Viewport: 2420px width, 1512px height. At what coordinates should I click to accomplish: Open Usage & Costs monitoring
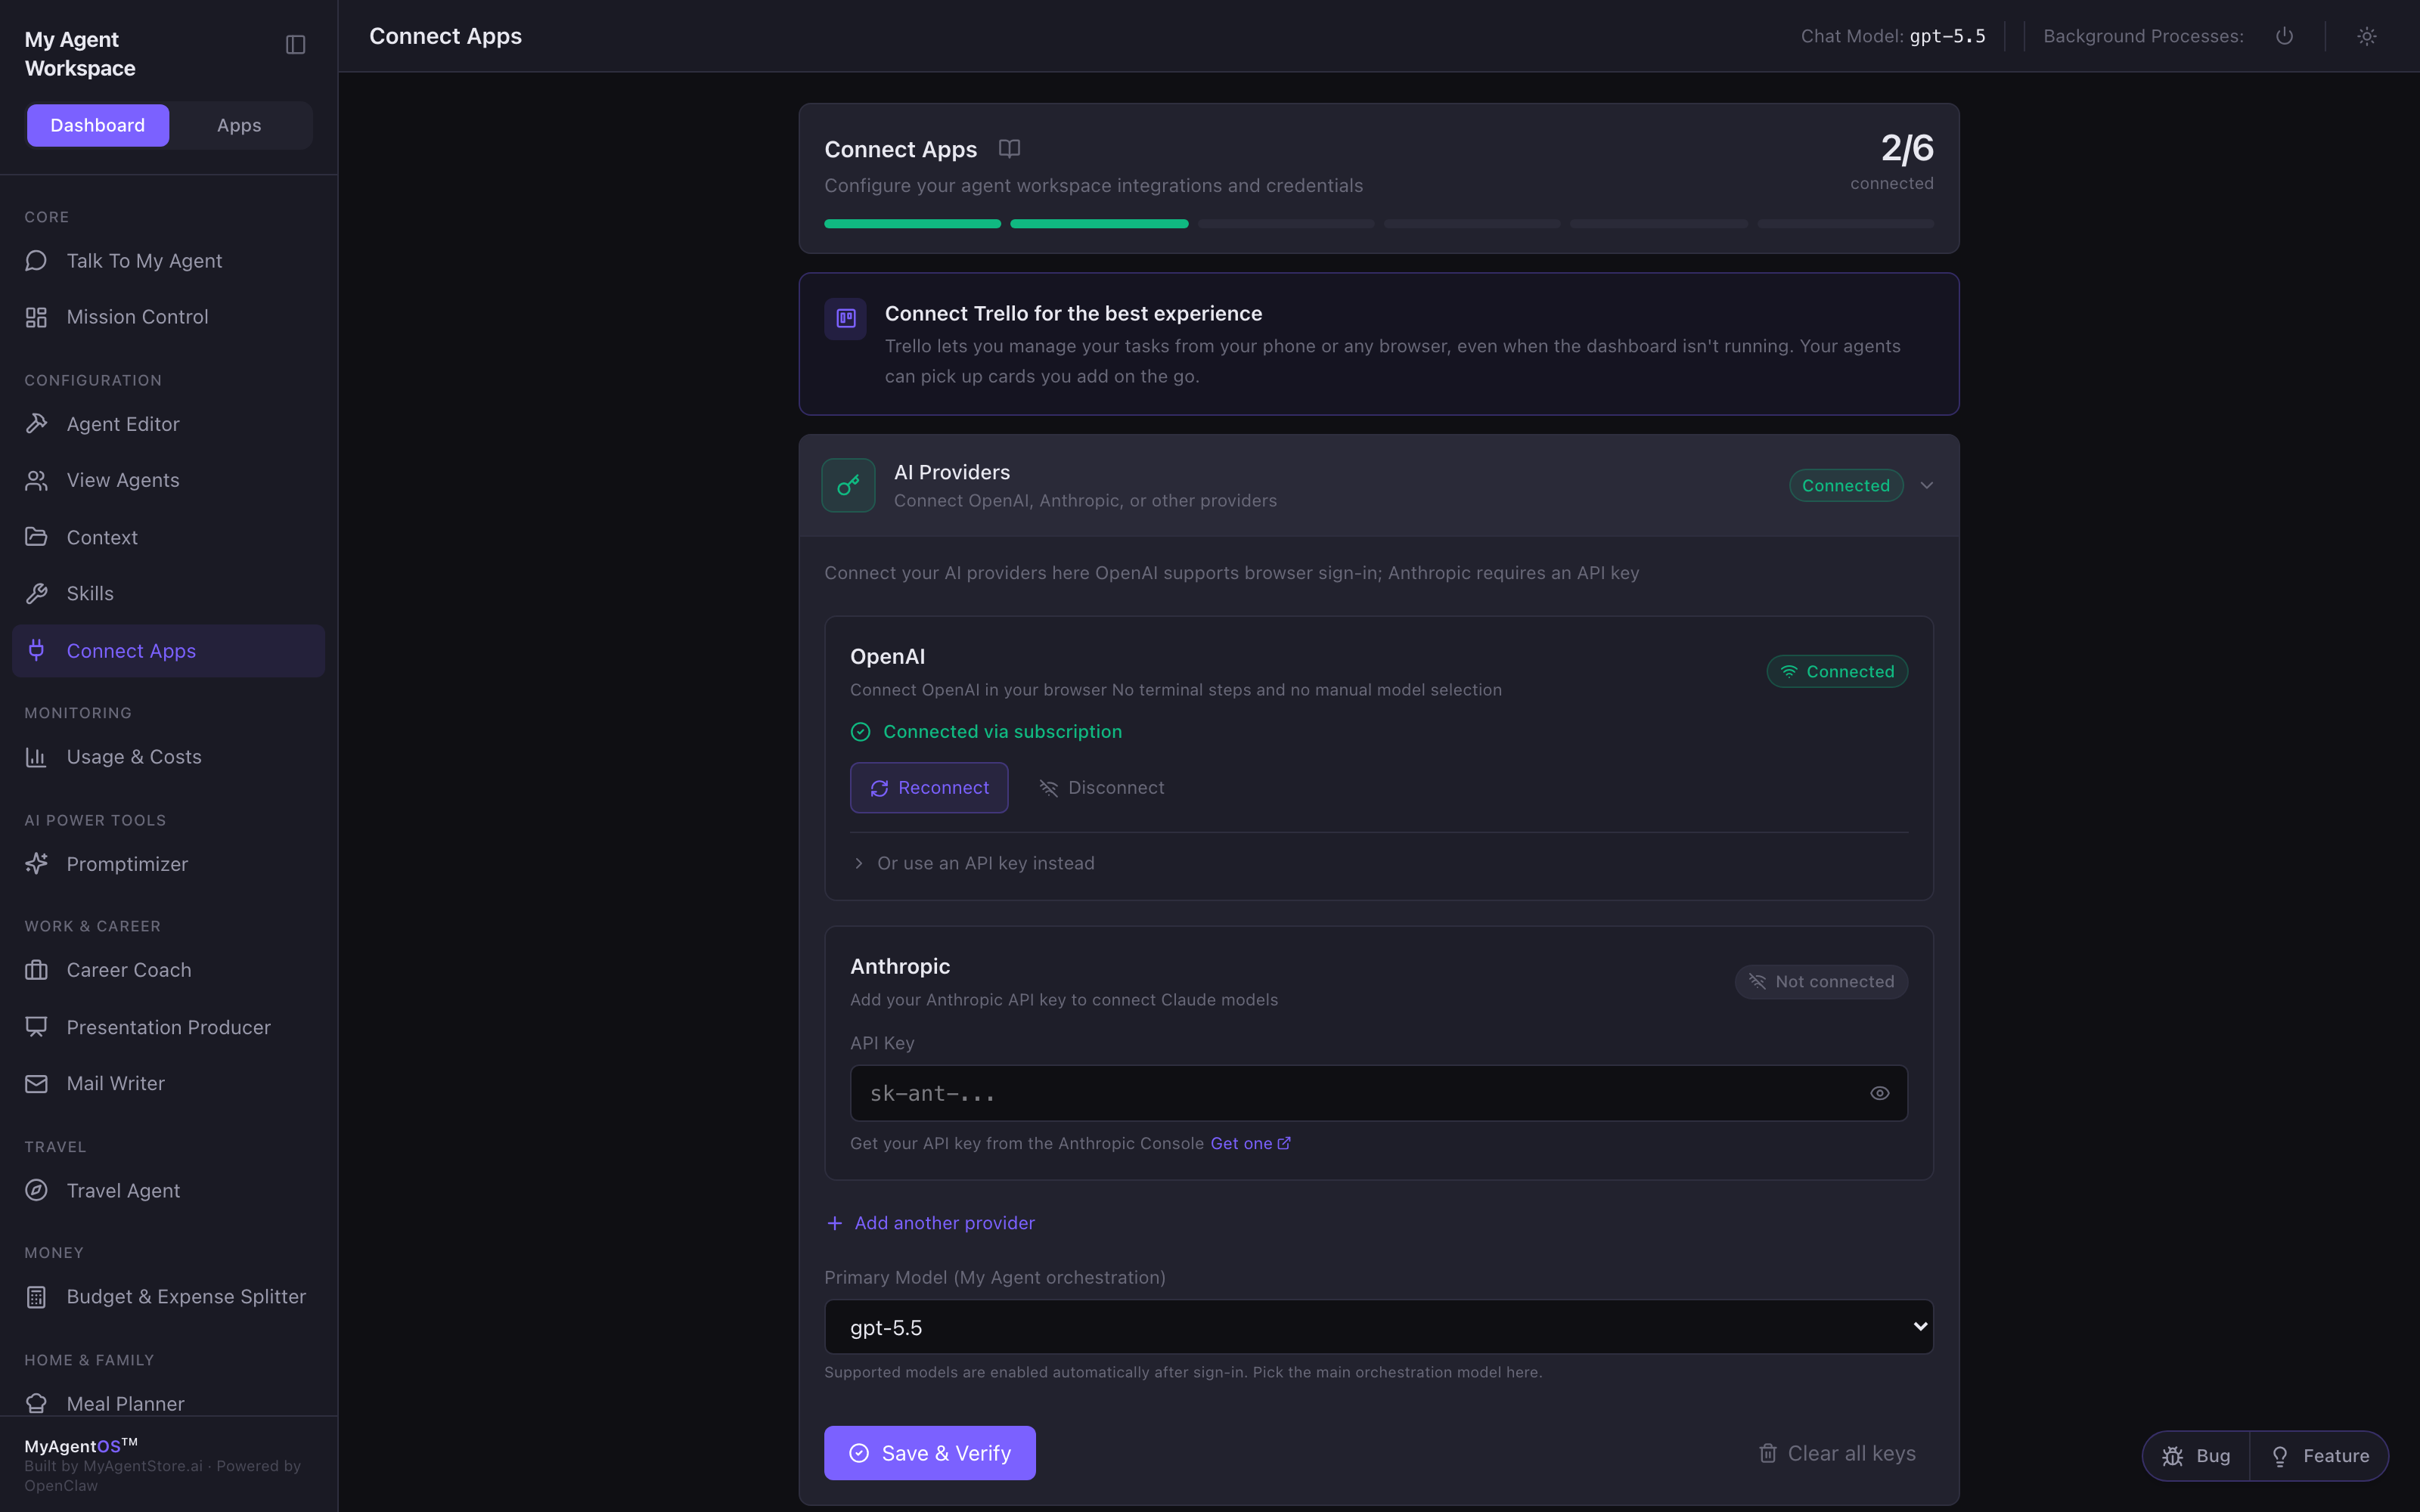(x=168, y=757)
